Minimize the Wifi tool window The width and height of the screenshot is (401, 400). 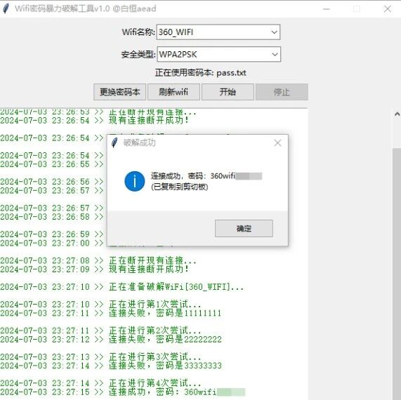pos(327,9)
